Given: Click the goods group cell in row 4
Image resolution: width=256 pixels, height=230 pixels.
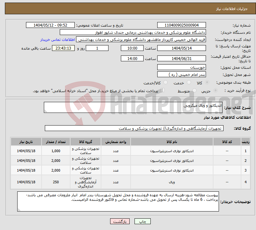Looking at the screenshot, I should pyautogui.click(x=85, y=182).
